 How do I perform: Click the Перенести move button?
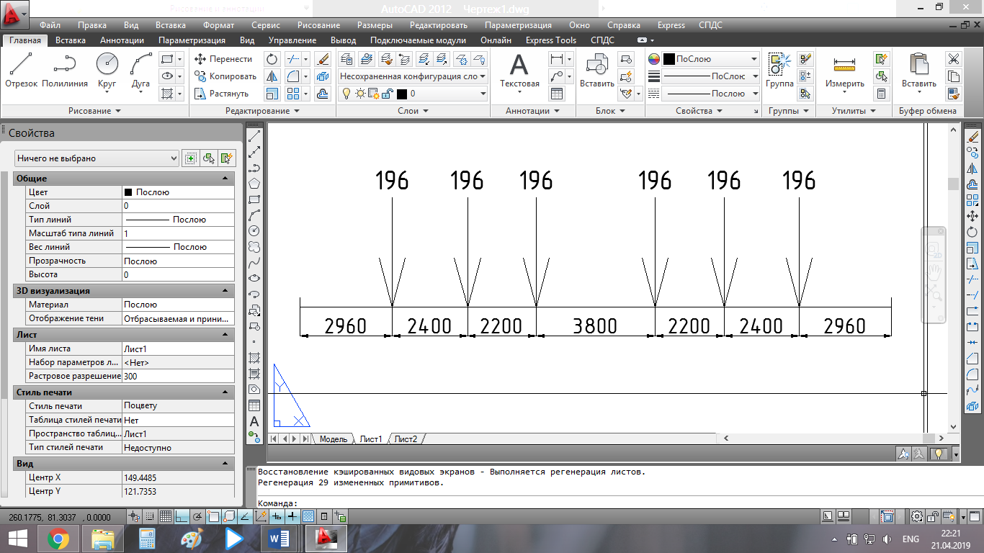pyautogui.click(x=224, y=59)
